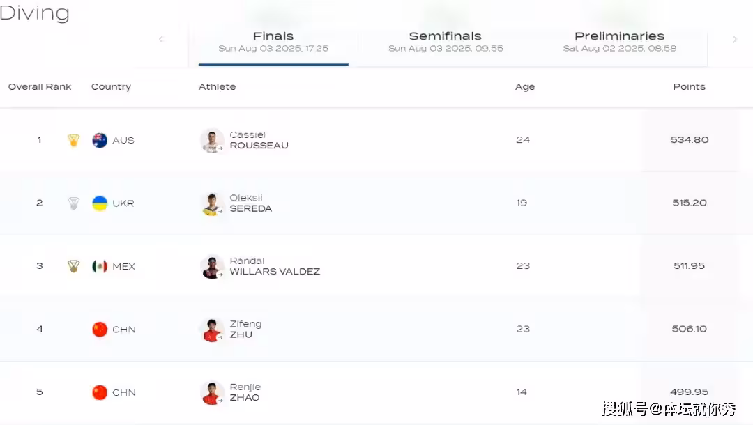753x425 pixels.
Task: Click the Mexico flag icon
Action: tap(100, 266)
